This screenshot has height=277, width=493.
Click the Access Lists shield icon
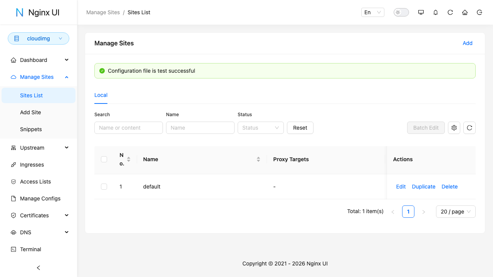13,182
